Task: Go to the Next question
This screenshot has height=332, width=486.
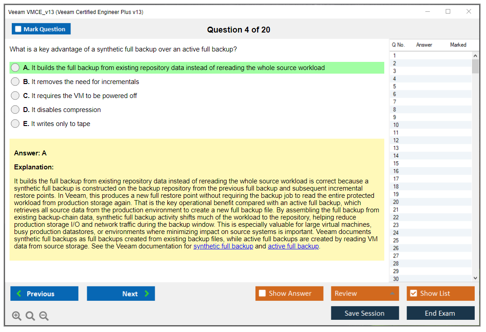Action: [x=121, y=293]
